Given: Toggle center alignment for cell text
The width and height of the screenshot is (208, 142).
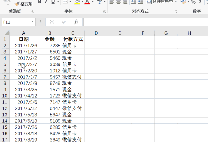Looking at the screenshot, I should pos(118,2).
